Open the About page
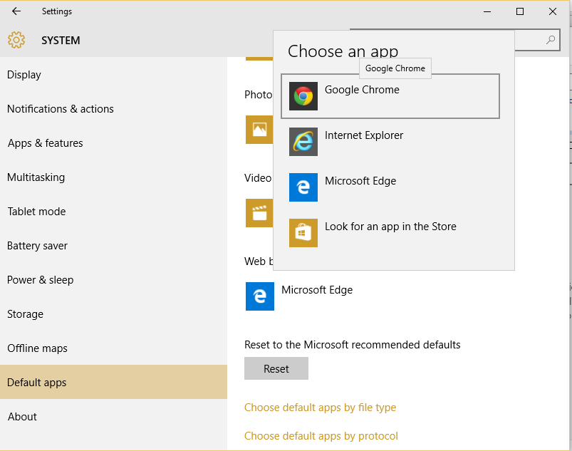 (x=113, y=416)
